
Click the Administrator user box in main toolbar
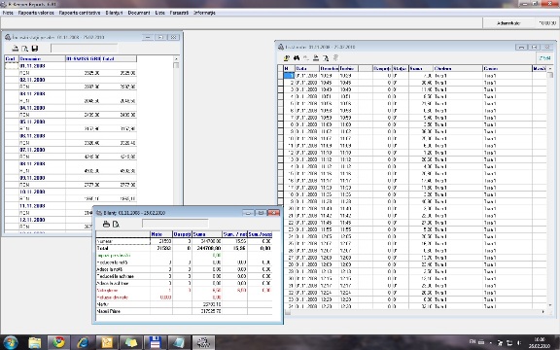[508, 23]
